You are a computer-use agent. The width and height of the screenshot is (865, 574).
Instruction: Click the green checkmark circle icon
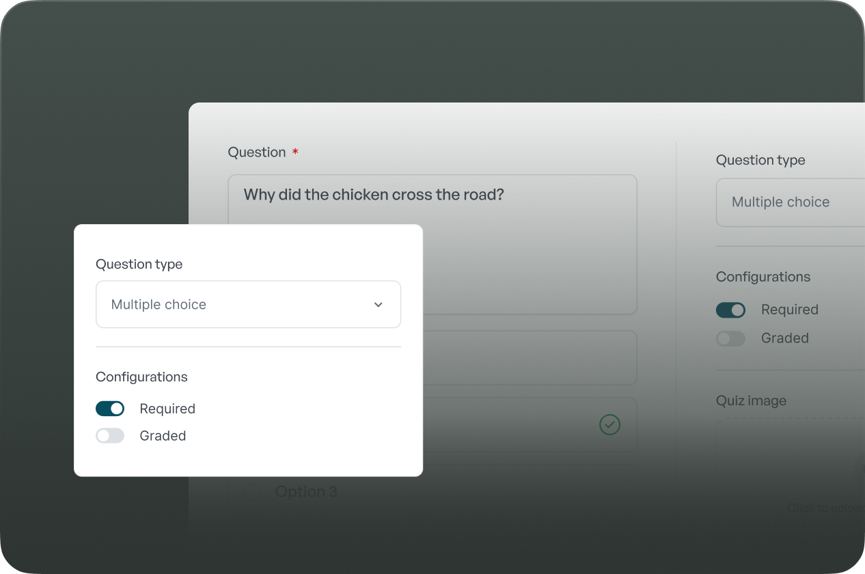(x=609, y=425)
